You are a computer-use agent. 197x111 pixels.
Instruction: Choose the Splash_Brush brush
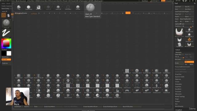pos(68,96)
